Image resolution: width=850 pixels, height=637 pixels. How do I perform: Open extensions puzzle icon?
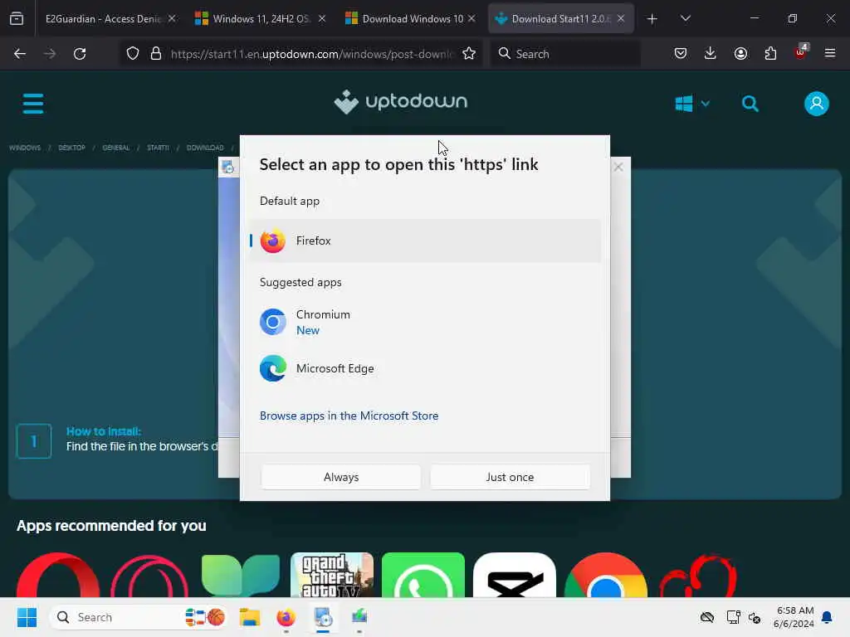click(x=770, y=54)
